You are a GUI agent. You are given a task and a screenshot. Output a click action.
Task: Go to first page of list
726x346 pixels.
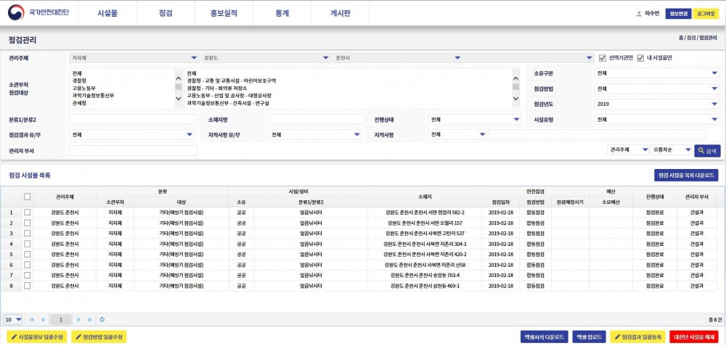[32, 320]
